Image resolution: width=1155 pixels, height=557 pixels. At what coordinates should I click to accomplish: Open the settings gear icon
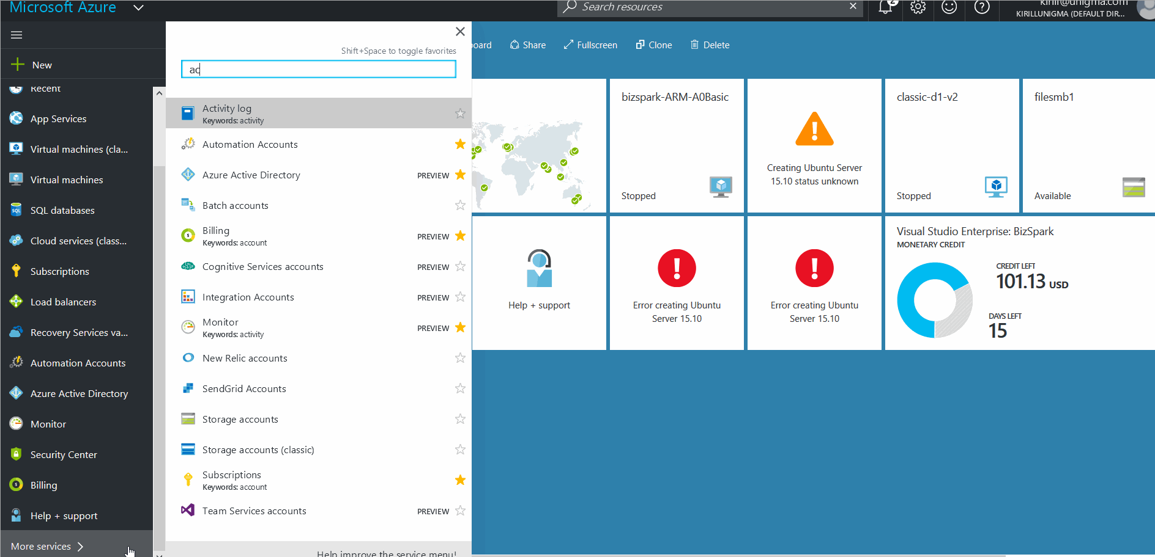coord(918,7)
